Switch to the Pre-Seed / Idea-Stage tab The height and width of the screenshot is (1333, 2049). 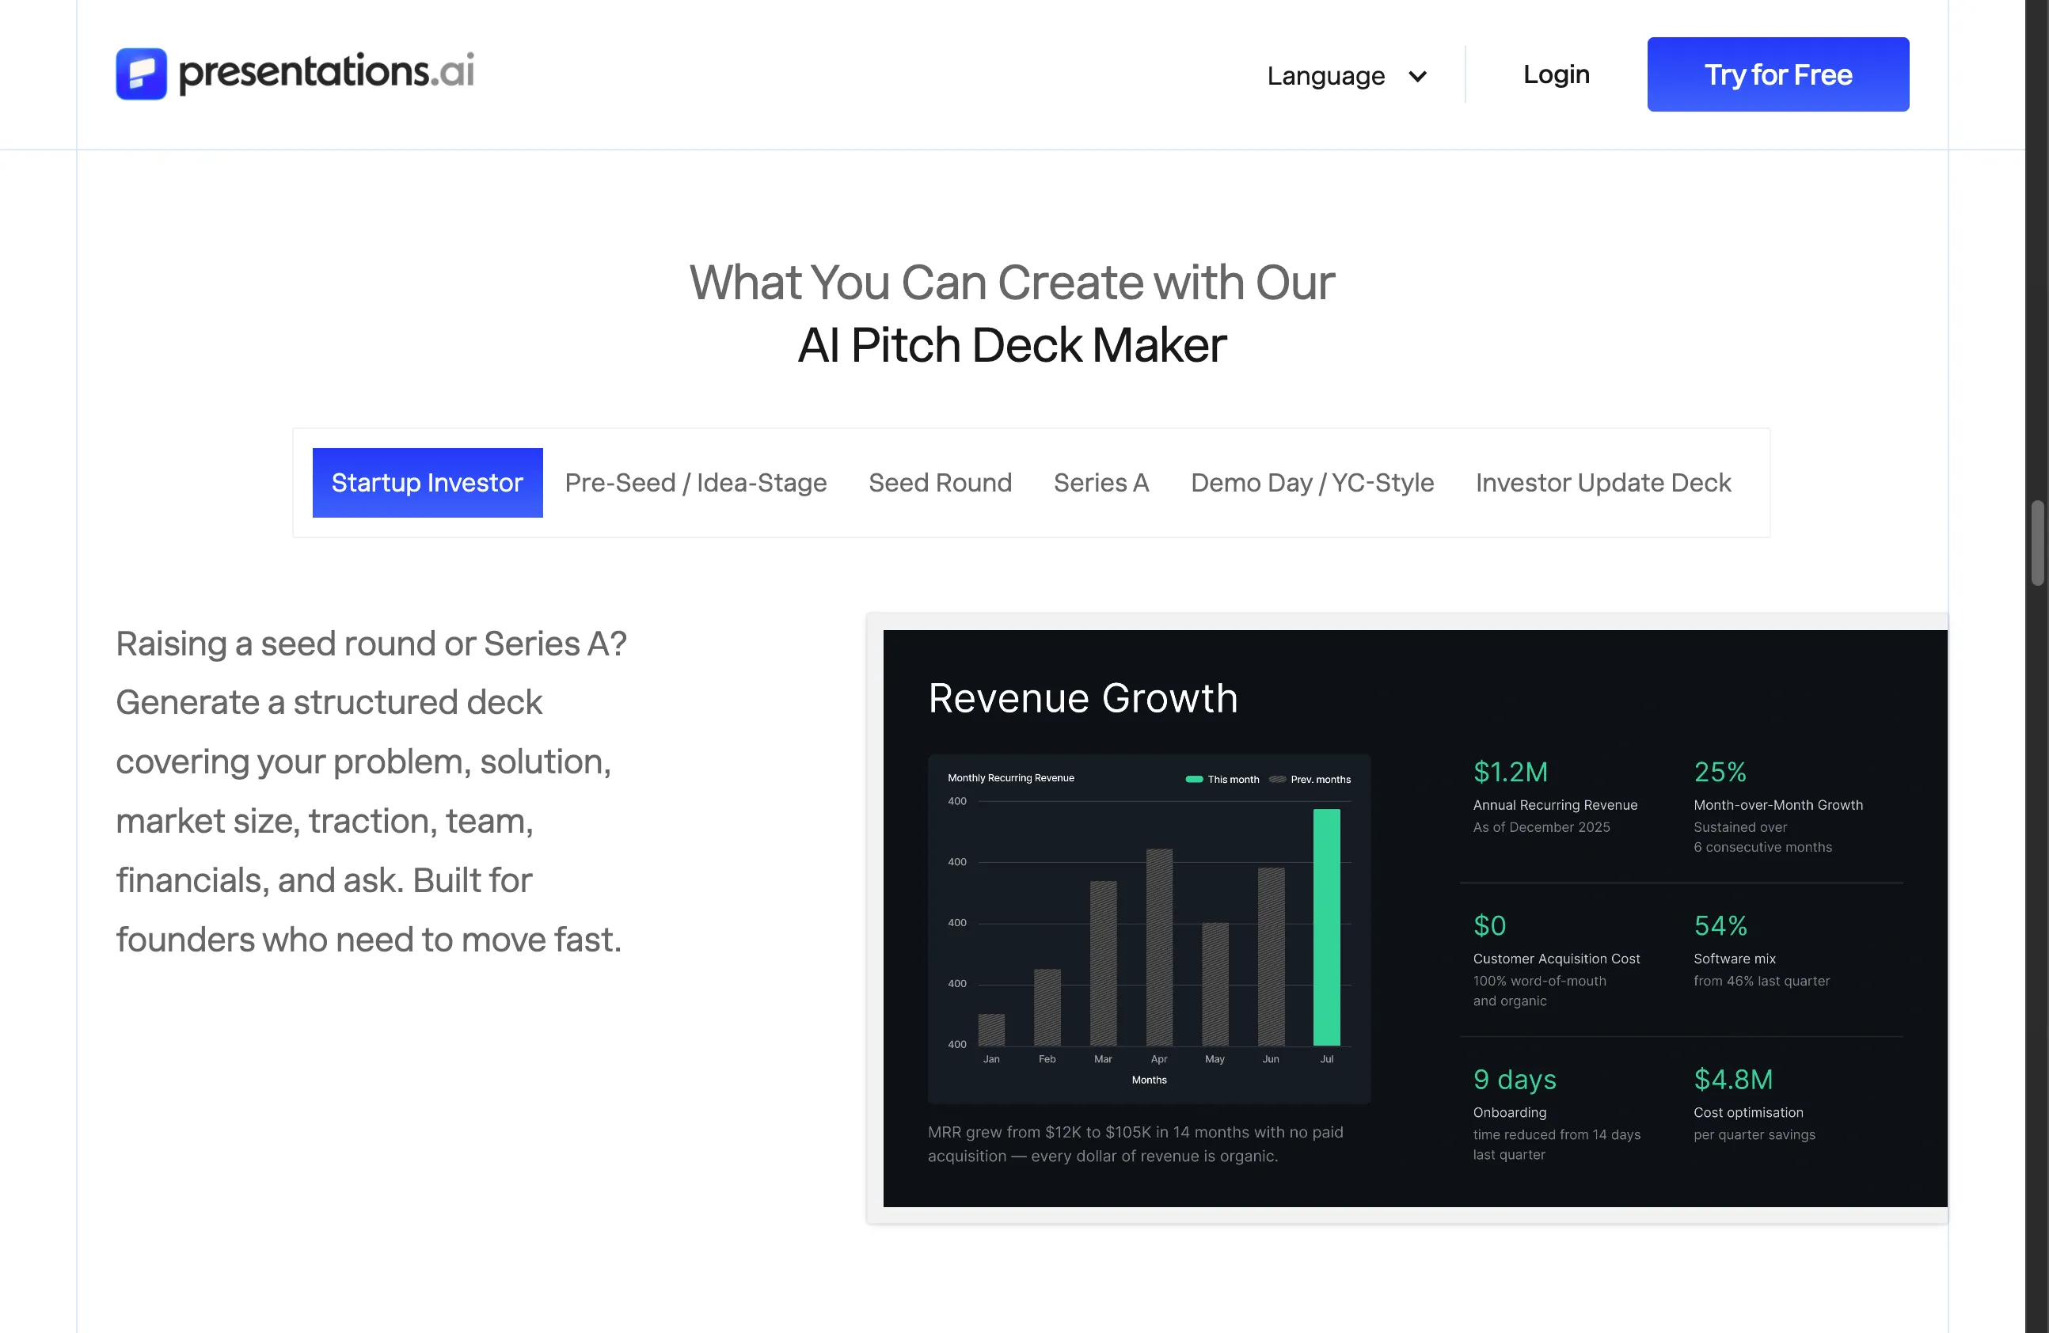pos(695,483)
